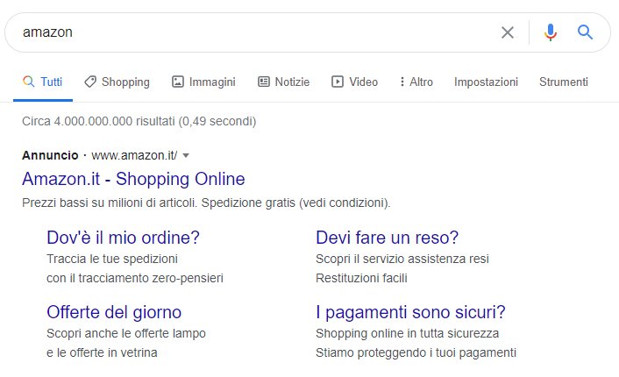The image size is (619, 377).
Task: Click the blue magnifying glass search button
Action: (585, 32)
